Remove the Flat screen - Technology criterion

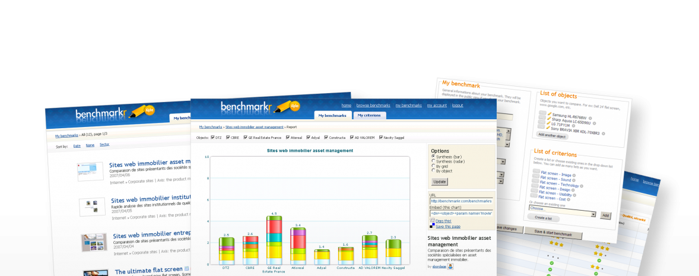(582, 186)
